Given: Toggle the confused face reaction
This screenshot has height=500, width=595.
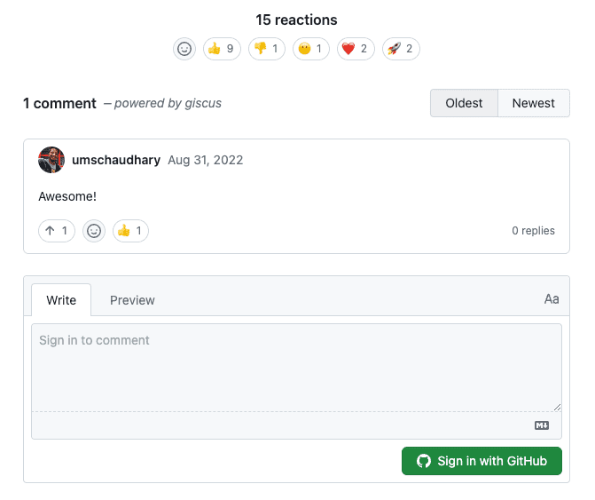Looking at the screenshot, I should click(x=311, y=49).
